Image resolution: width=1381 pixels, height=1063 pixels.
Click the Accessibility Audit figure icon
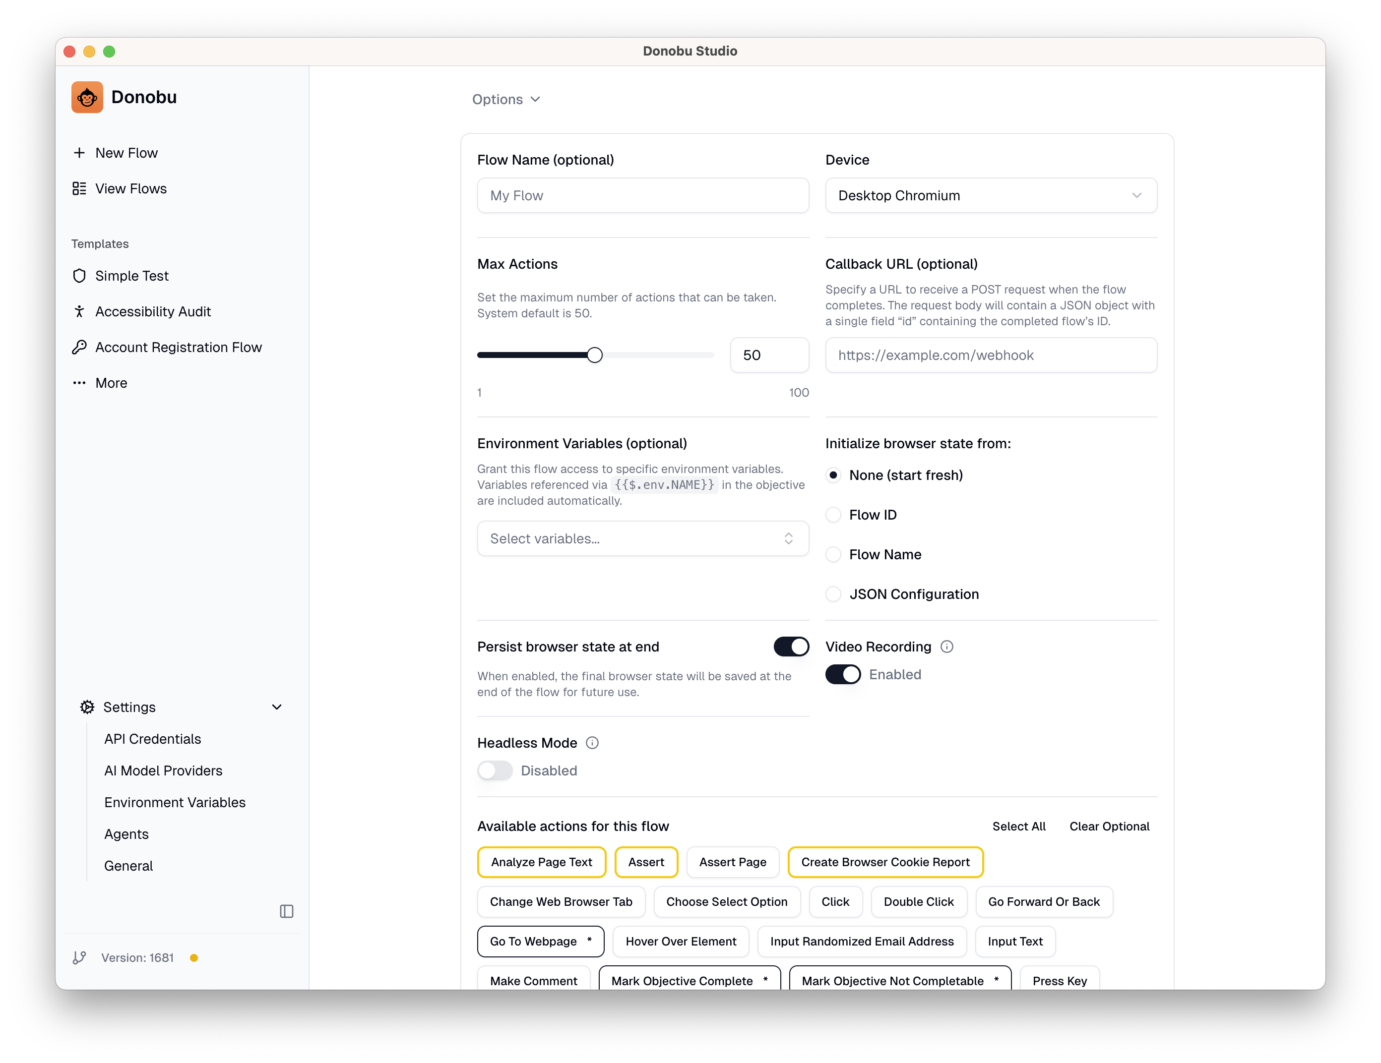coord(79,311)
